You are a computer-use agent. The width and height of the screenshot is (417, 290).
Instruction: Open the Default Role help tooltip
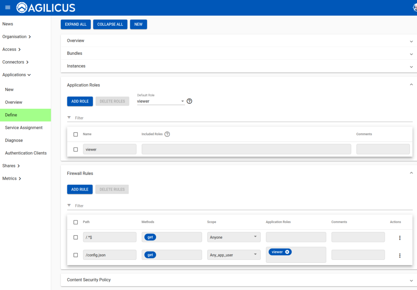tap(189, 101)
